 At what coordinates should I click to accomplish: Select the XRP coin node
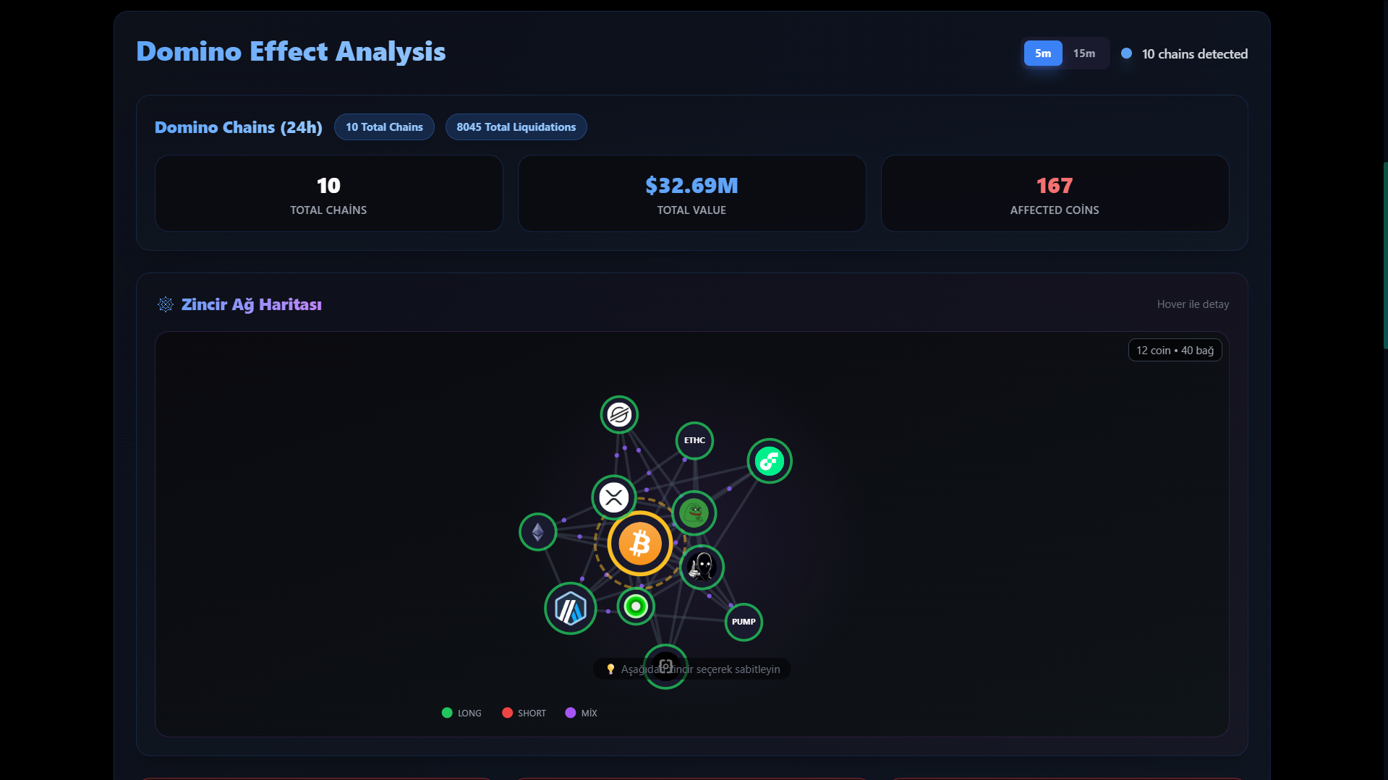pos(613,497)
